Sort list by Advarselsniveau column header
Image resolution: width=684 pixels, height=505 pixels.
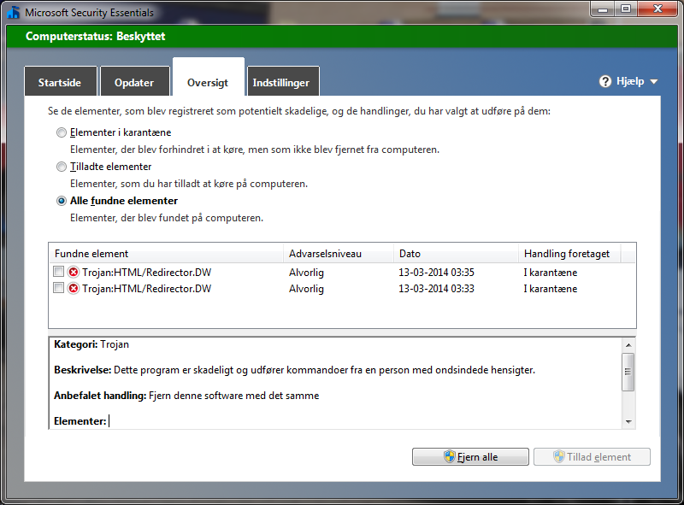click(338, 254)
